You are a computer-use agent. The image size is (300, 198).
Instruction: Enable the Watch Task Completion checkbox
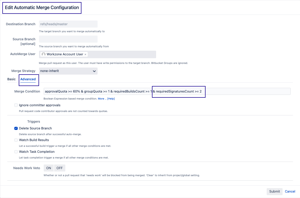point(16,152)
